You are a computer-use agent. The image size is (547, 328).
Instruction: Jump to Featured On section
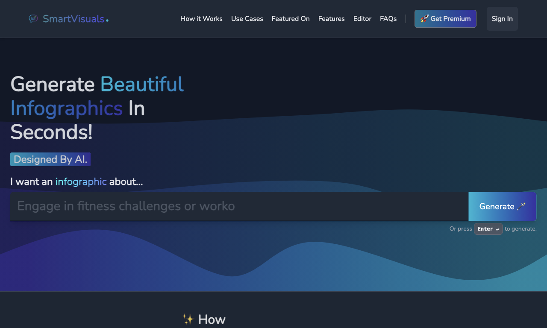pos(291,19)
